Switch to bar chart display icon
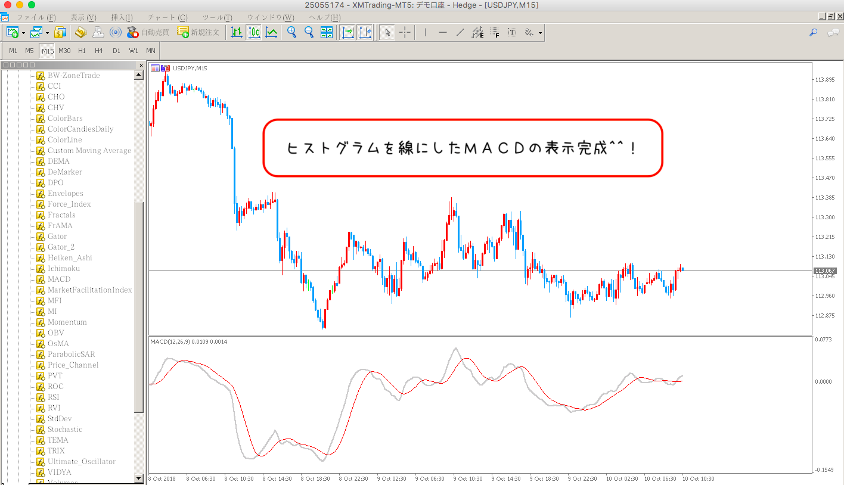 tap(237, 32)
